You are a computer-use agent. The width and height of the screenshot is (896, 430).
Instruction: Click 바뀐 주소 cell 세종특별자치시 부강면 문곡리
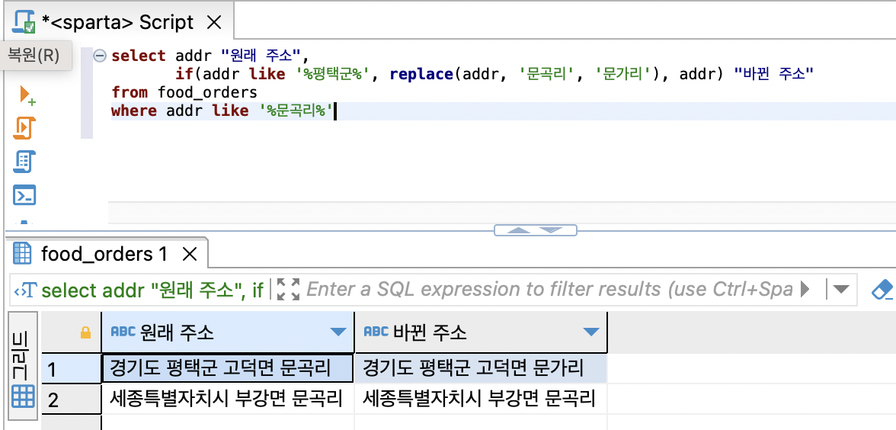tap(481, 399)
